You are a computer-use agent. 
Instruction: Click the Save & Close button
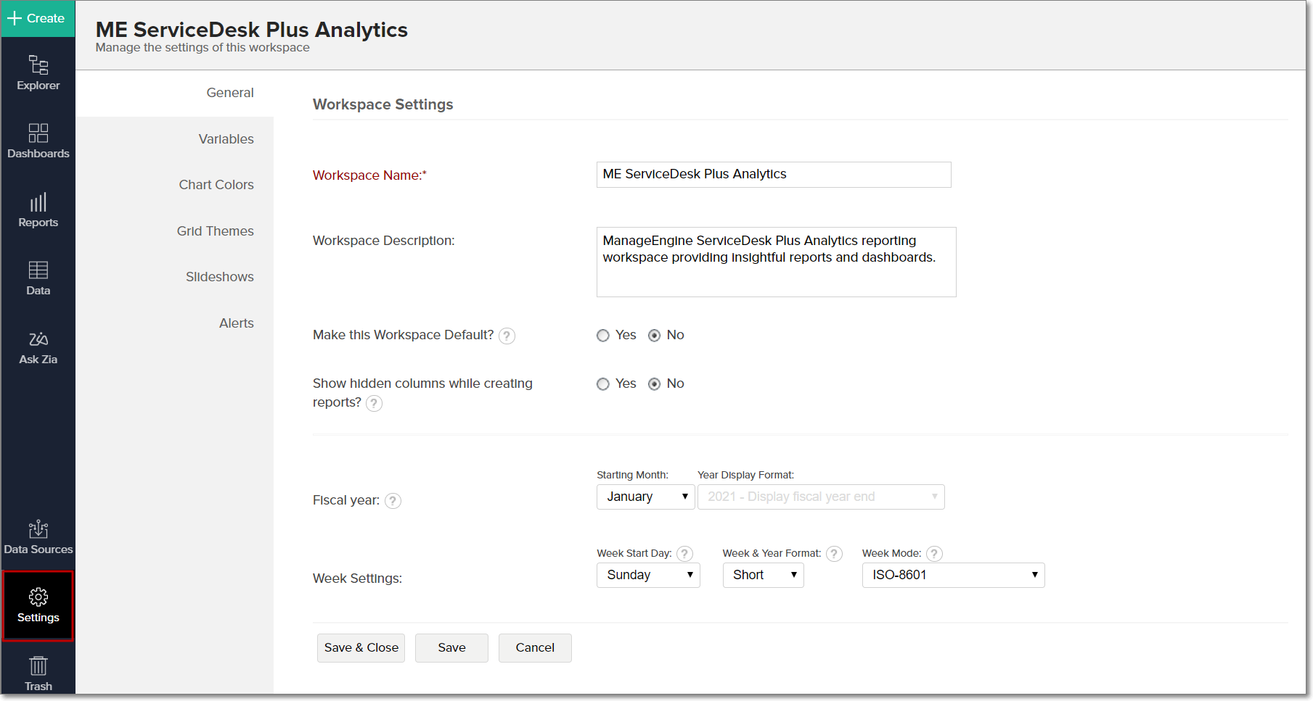(361, 647)
